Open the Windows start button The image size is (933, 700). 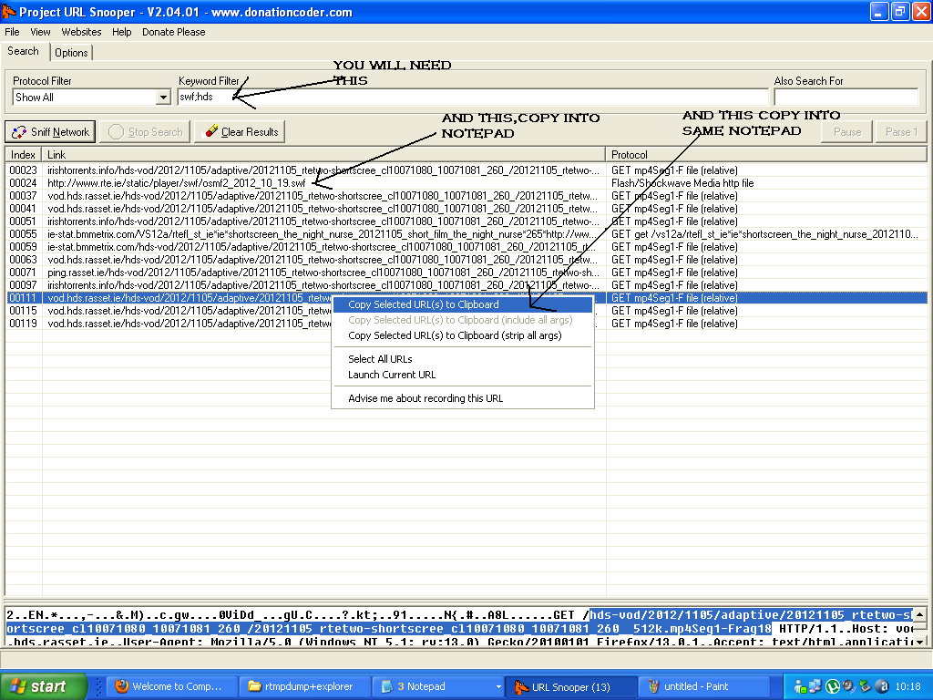point(43,686)
